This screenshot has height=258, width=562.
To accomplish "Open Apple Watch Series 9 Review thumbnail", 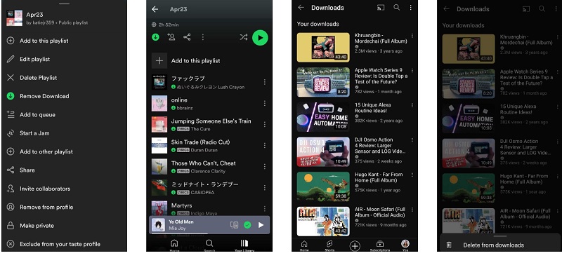I will pyautogui.click(x=323, y=82).
